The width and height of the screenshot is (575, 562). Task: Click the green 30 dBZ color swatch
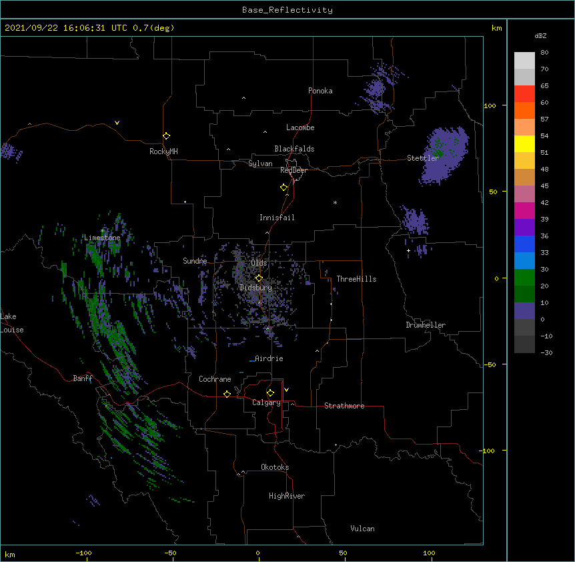pos(524,278)
